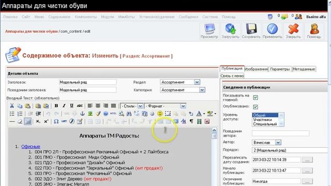
Task: Insert a numbered list
Action: click(20, 114)
